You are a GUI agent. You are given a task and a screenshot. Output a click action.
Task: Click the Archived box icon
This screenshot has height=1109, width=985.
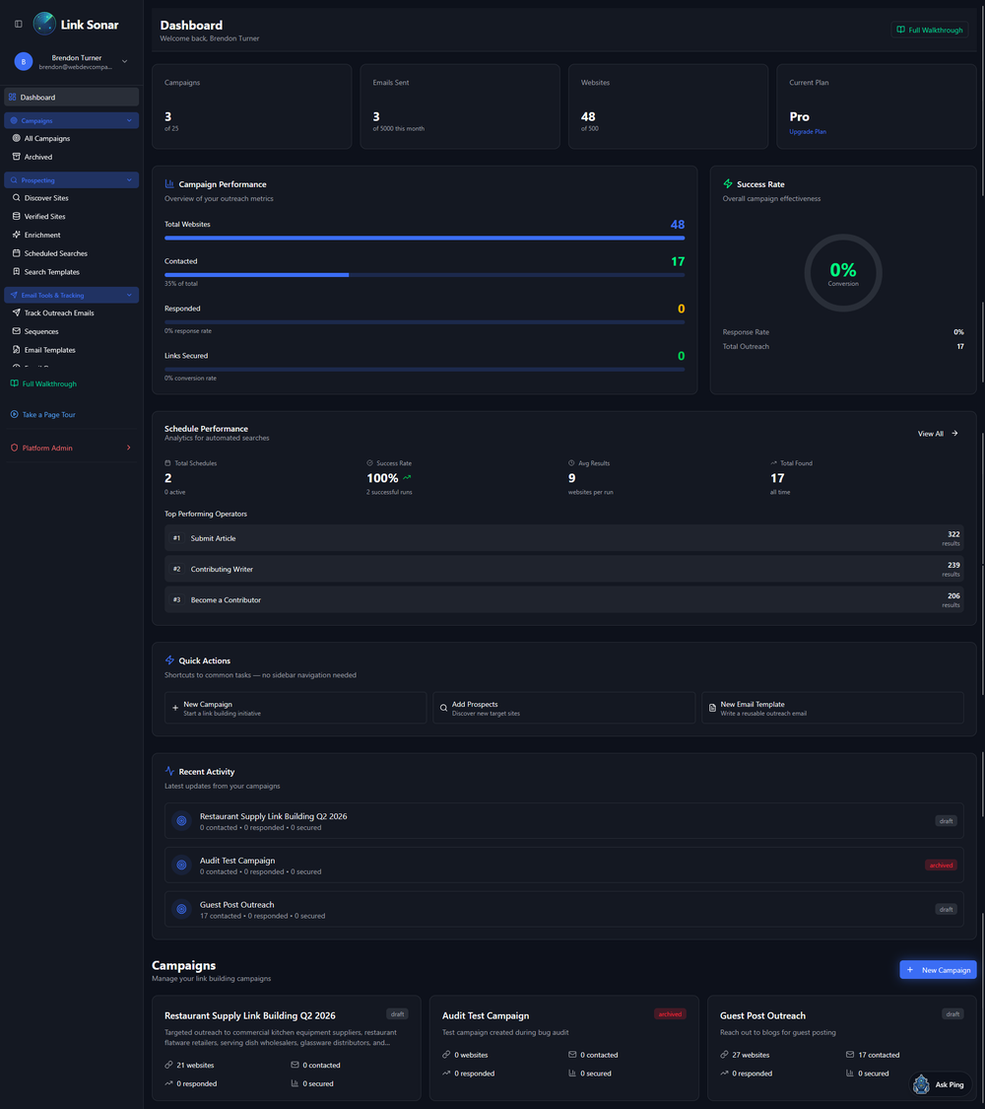pos(16,157)
